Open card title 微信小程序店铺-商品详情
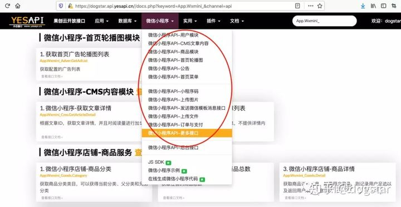 click(x=319, y=169)
